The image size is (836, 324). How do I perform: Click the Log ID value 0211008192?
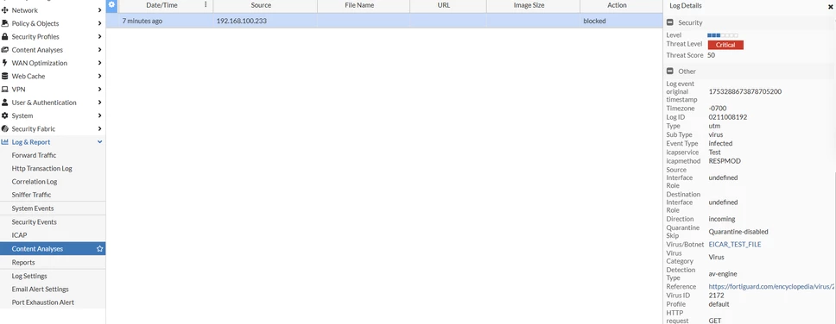(728, 117)
